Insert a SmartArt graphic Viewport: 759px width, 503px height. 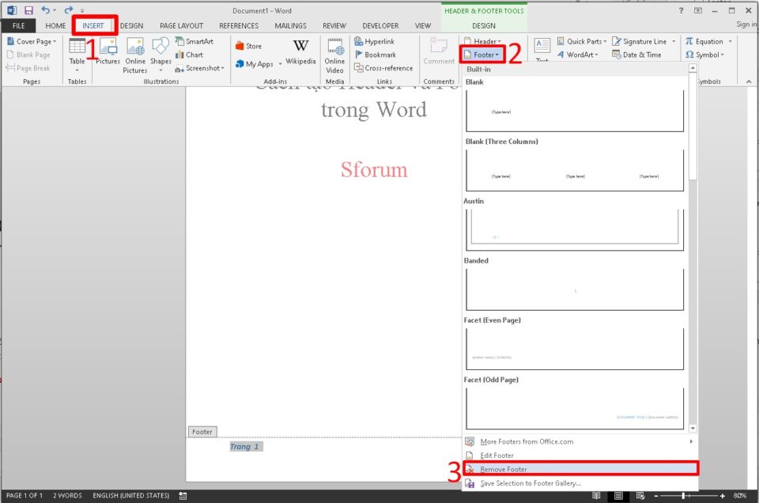[196, 40]
